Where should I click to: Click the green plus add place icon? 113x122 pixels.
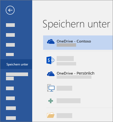pyautogui.click(x=51, y=101)
